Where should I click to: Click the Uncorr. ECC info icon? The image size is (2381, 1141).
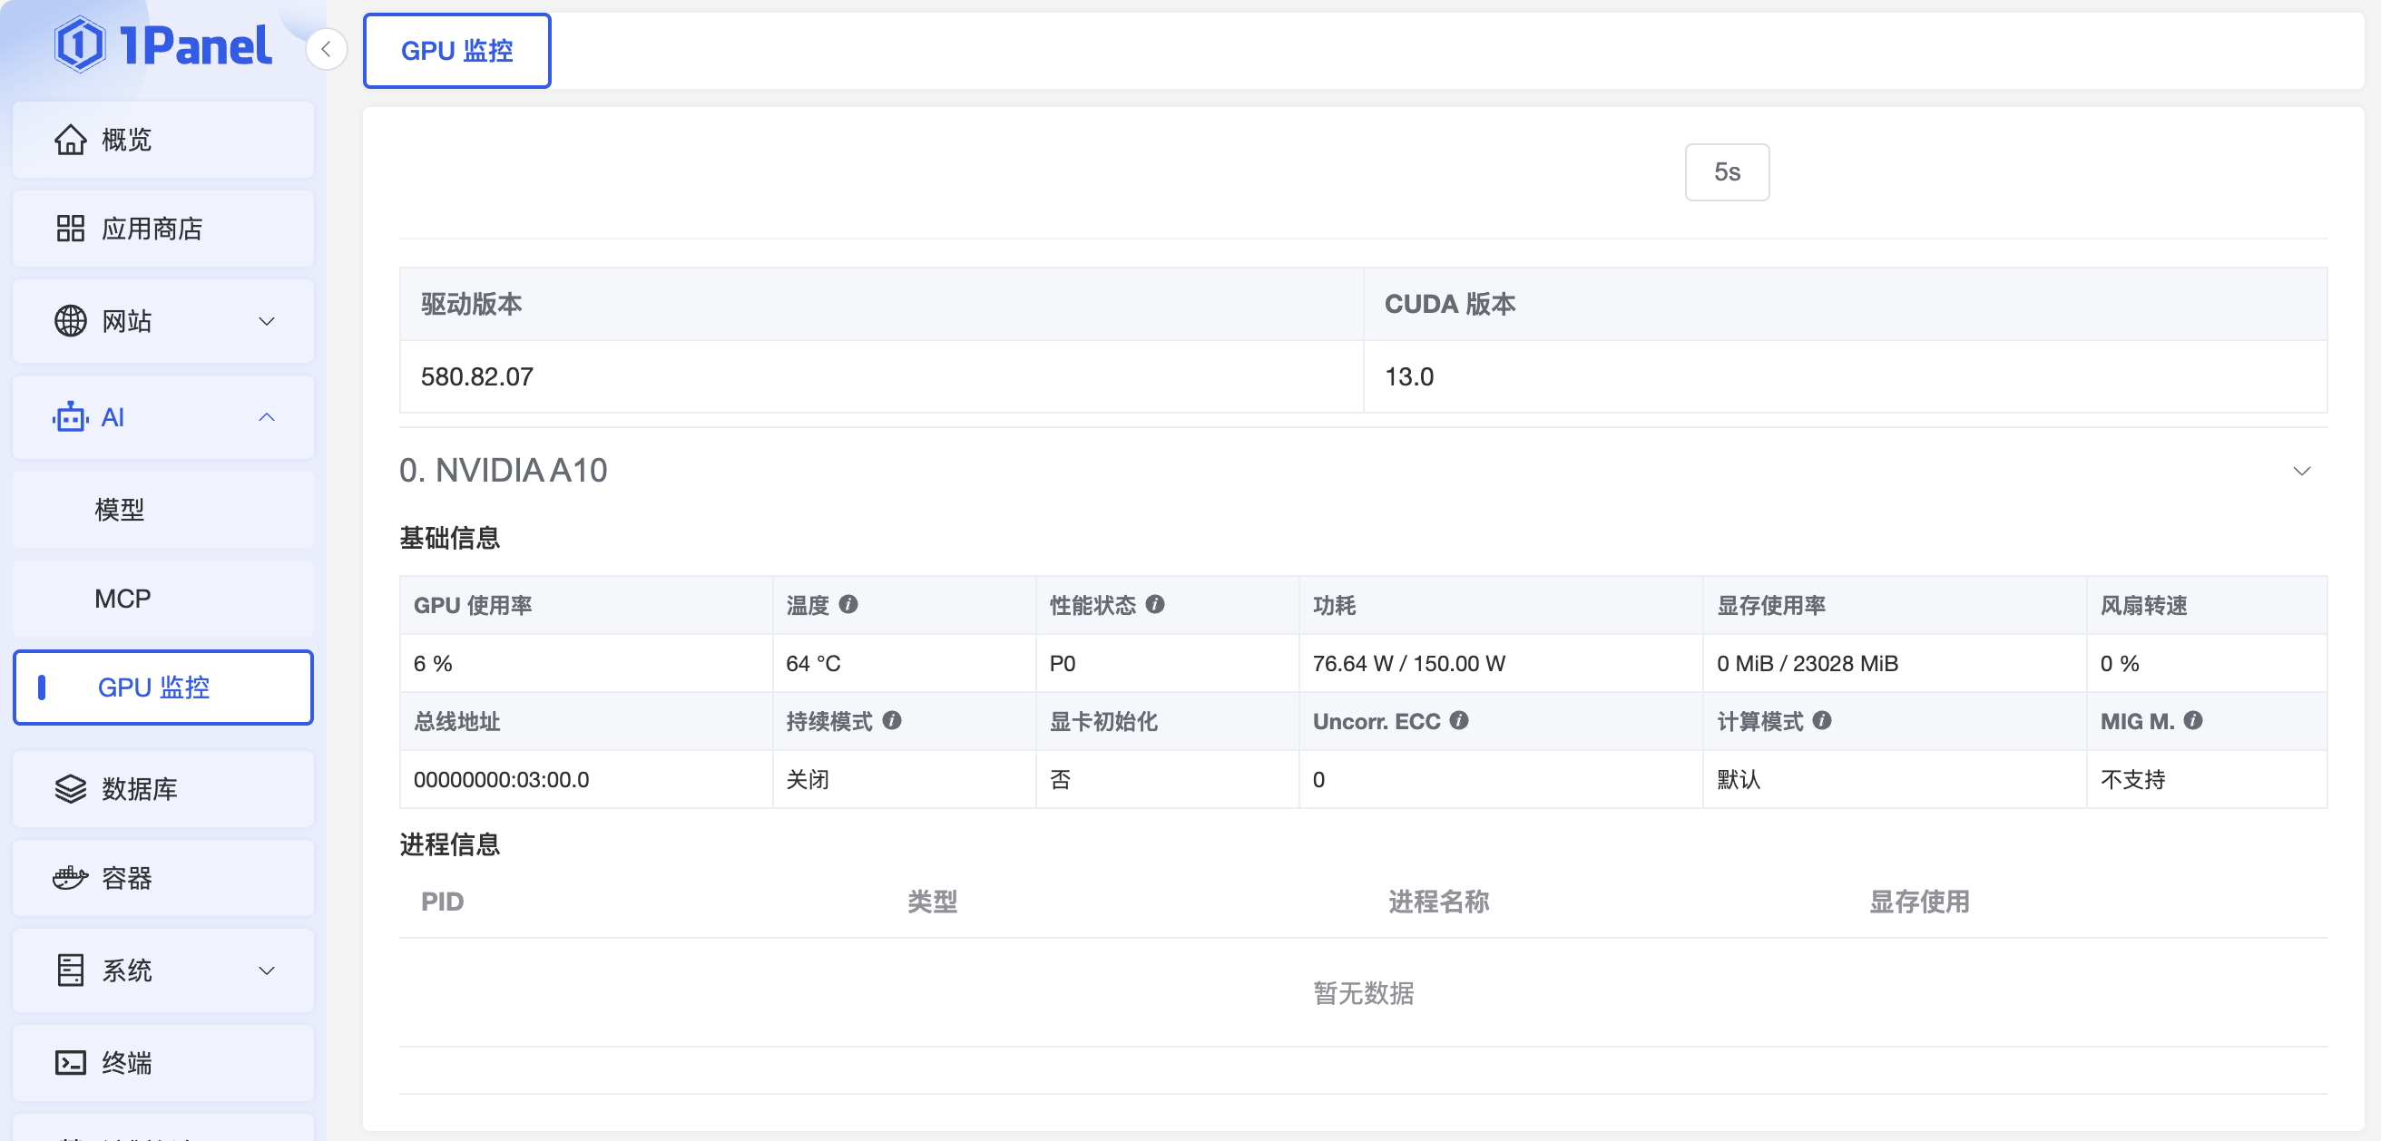click(1458, 721)
